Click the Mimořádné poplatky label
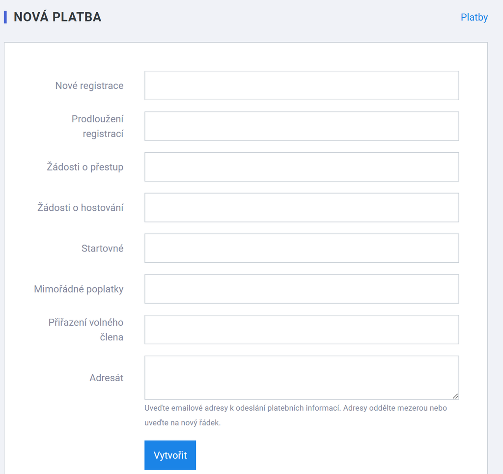The width and height of the screenshot is (503, 474). [x=79, y=289]
